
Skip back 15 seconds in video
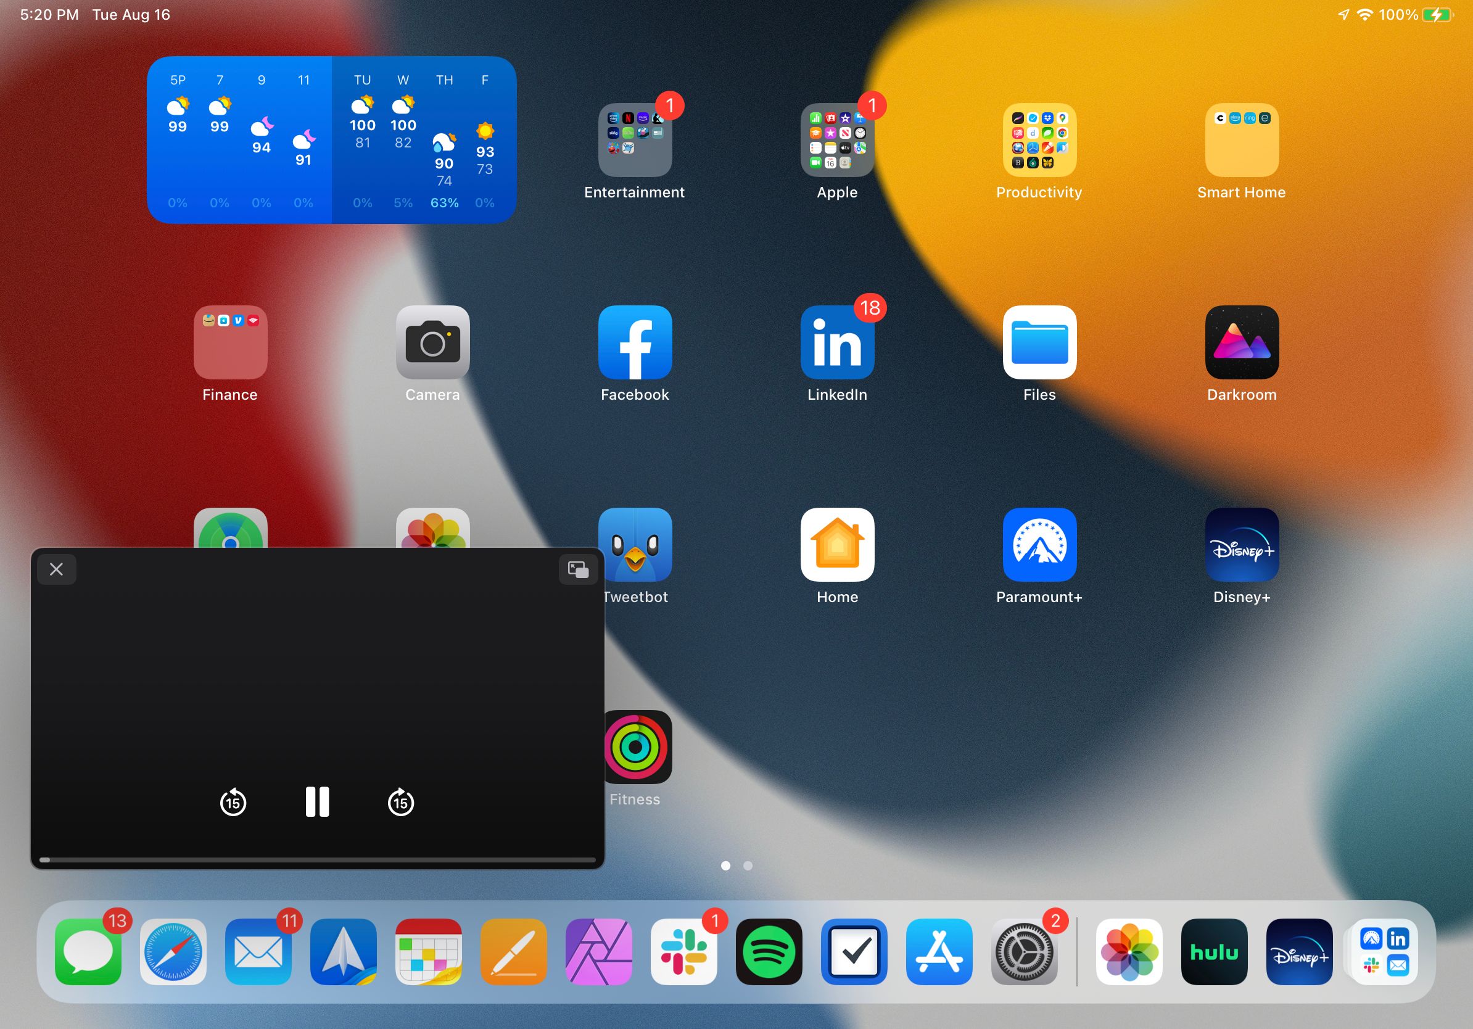[233, 802]
